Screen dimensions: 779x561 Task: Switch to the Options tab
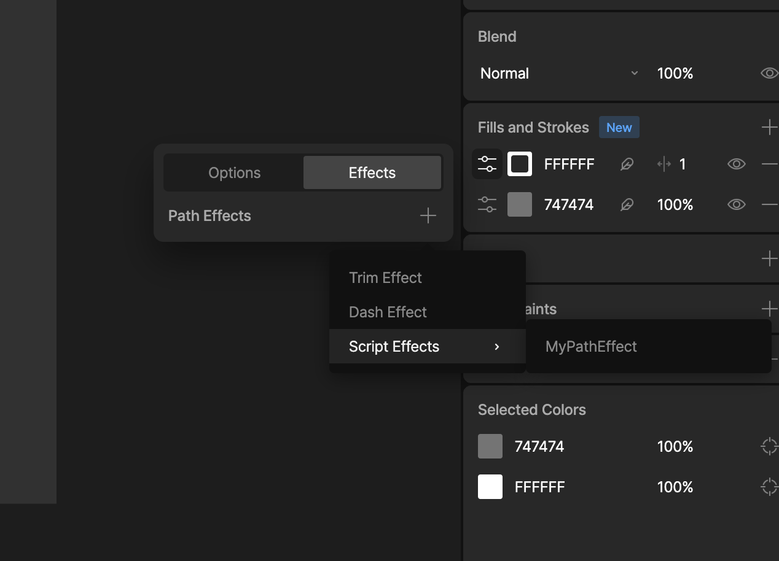coord(234,172)
